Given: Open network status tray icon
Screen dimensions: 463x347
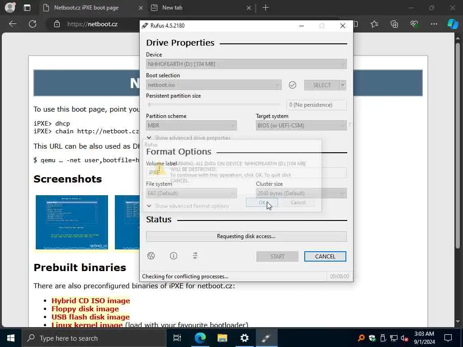Looking at the screenshot, I should [394, 338].
